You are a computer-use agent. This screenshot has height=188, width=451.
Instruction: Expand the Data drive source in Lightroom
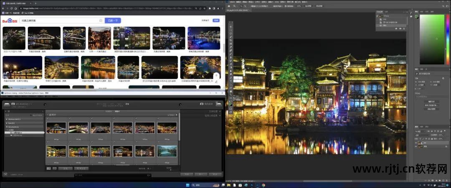click(x=6, y=123)
